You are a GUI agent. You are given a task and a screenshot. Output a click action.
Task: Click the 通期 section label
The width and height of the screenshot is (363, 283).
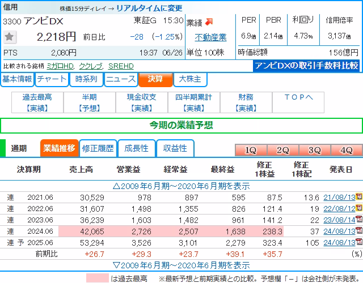[19, 148]
